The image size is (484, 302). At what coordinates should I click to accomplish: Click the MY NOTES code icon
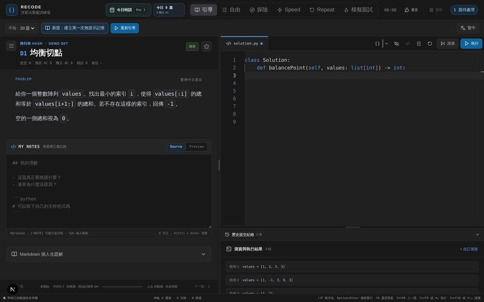pyautogui.click(x=13, y=147)
